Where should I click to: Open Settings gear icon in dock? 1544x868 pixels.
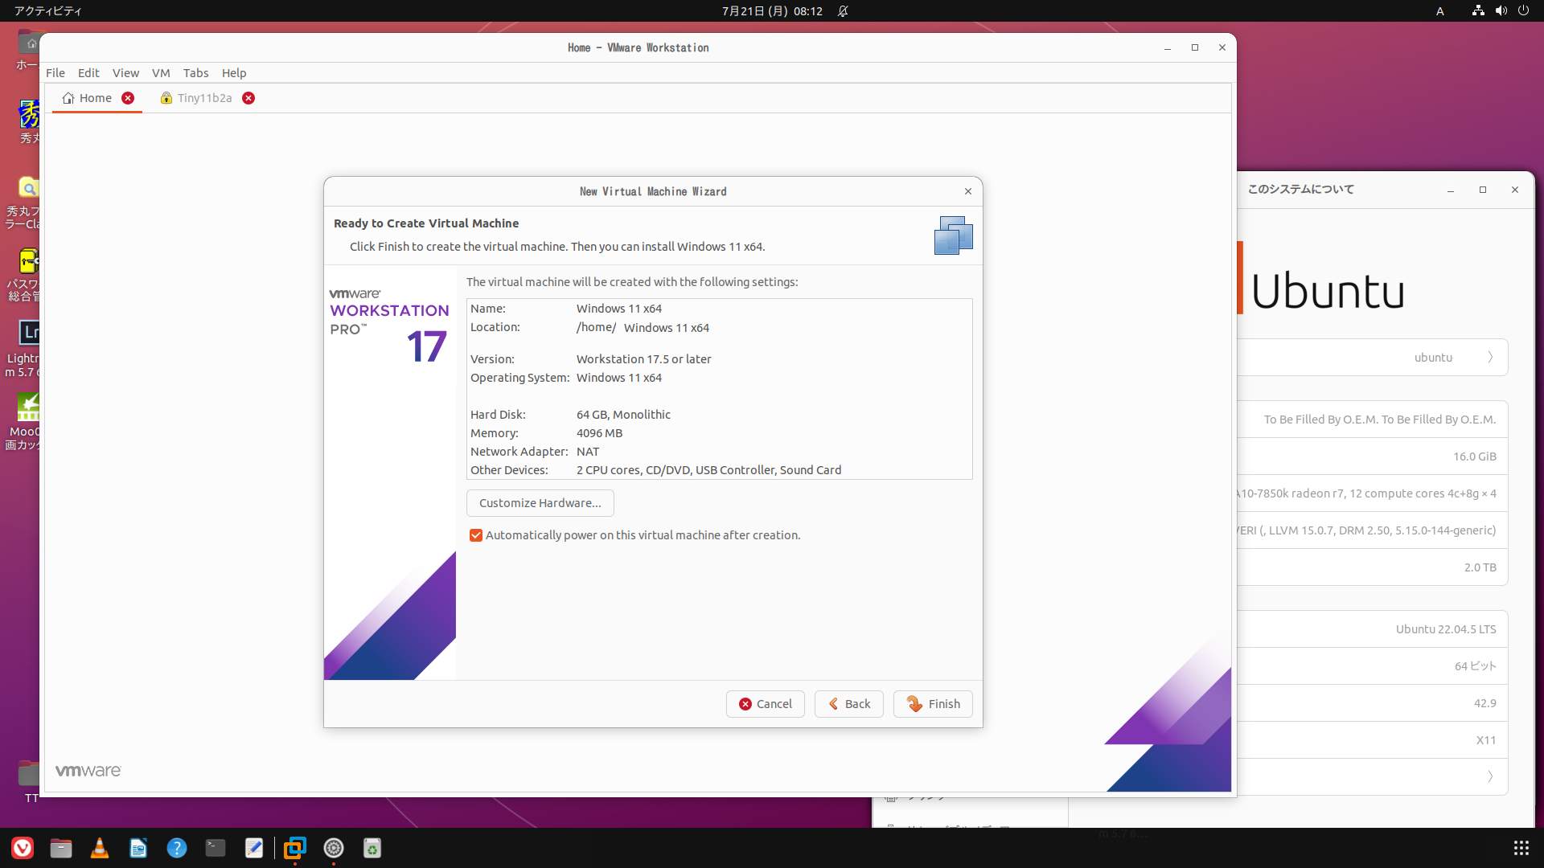[334, 848]
